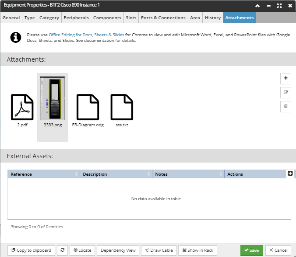Click the information circle icon
The height and width of the screenshot is (257, 296).
[16, 37]
